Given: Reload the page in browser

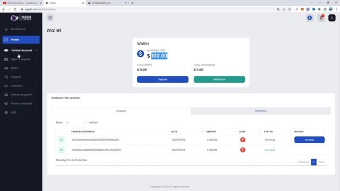Looking at the screenshot, I should [x=15, y=10].
